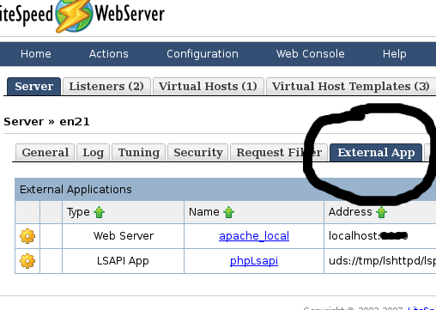Click the uds://tmp/lshttpd address cell
This screenshot has height=310, width=436.
pyautogui.click(x=380, y=261)
